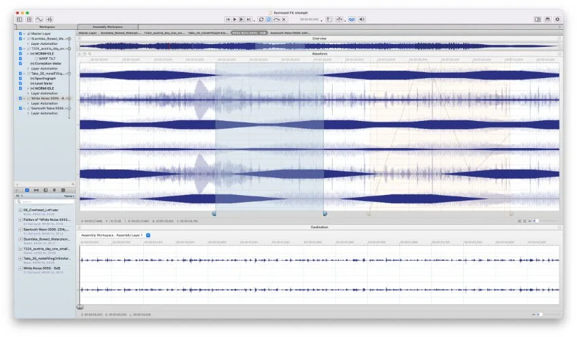
Task: Click the highlighted blue transport mode icon
Action: point(269,19)
